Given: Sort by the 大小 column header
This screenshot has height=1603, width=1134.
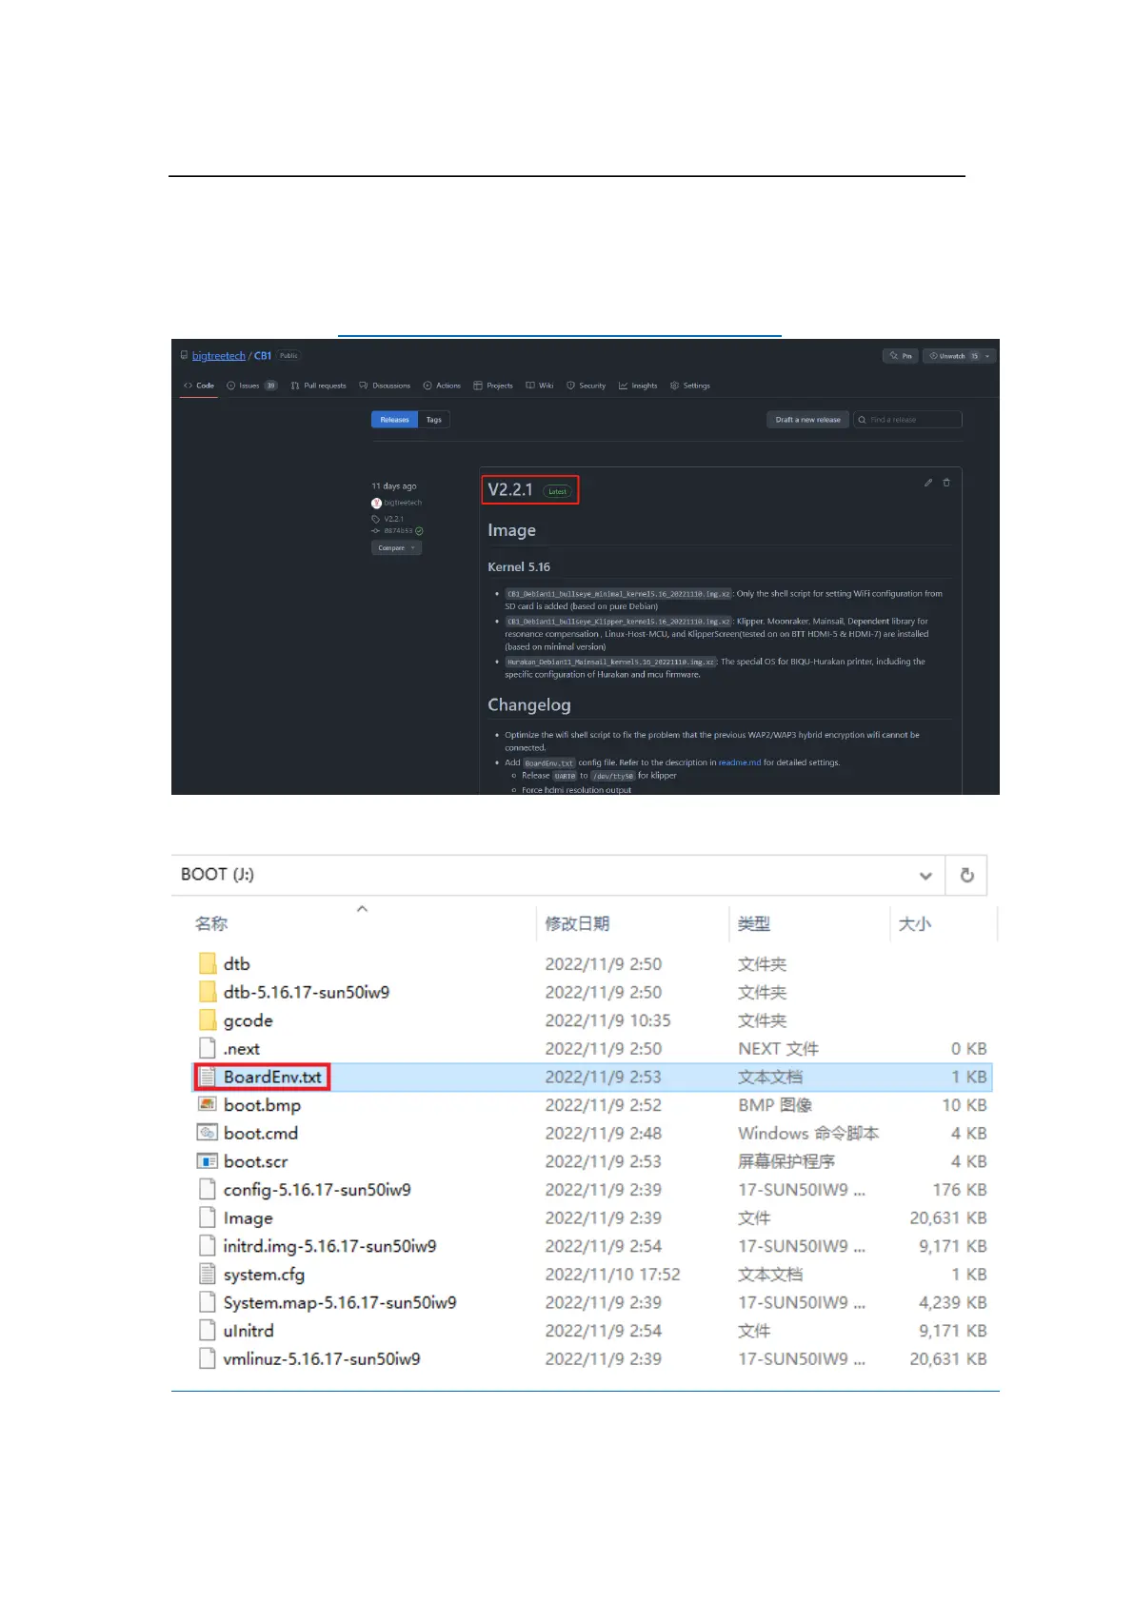Looking at the screenshot, I should (x=915, y=924).
